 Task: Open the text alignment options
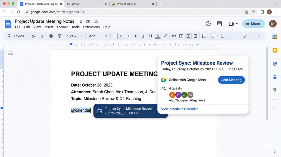coord(196,36)
